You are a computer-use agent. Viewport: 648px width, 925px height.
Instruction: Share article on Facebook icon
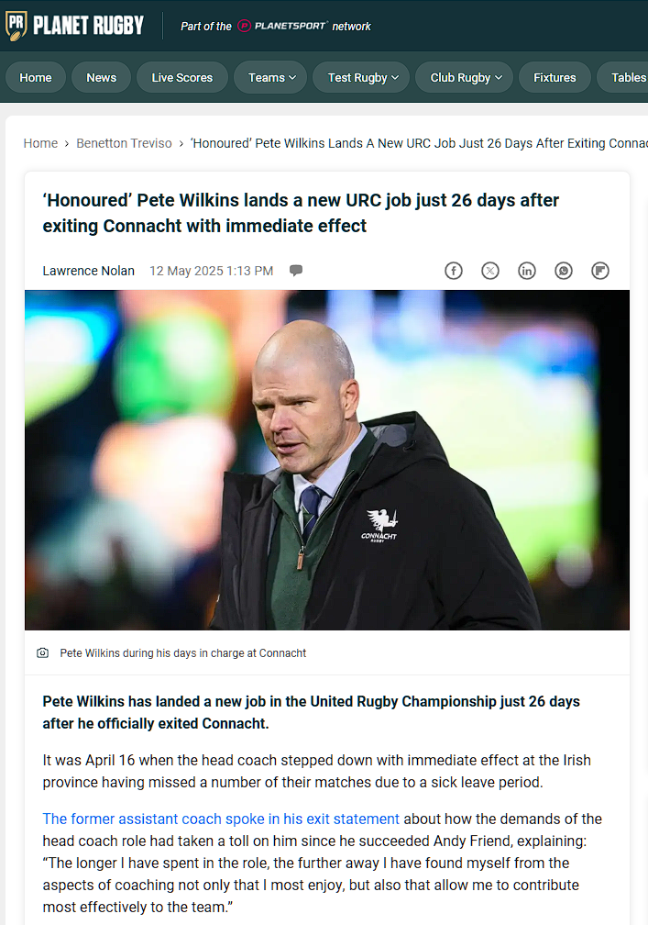click(x=453, y=271)
